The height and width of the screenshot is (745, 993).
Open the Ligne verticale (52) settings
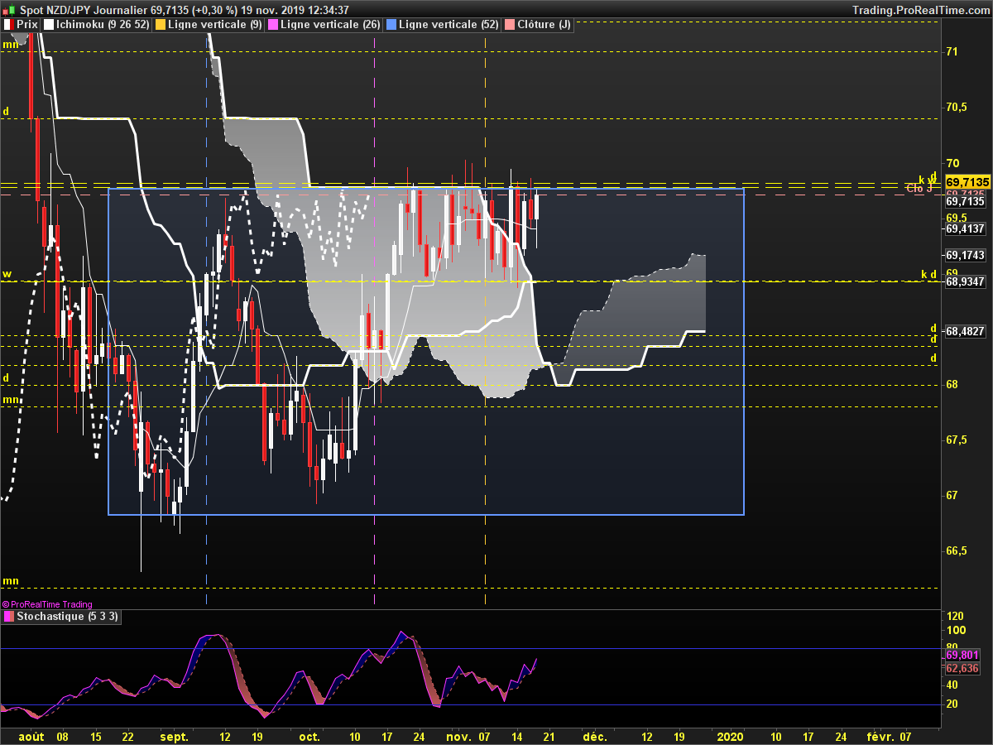(x=449, y=25)
